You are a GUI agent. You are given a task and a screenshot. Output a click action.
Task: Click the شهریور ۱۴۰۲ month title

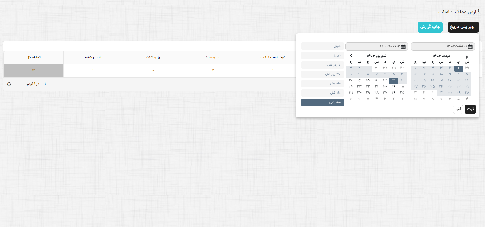376,56
